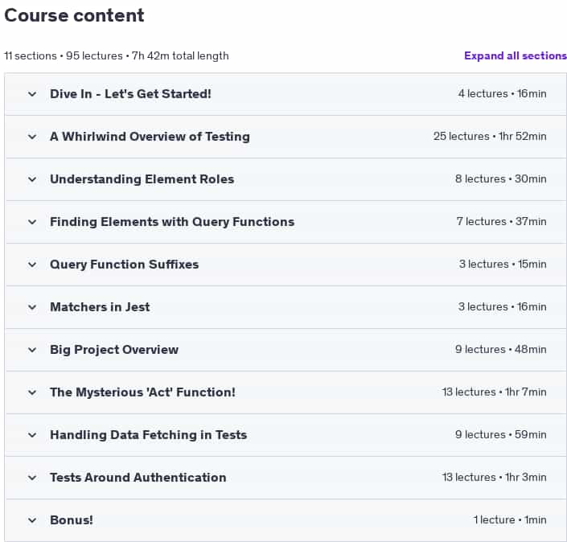Click '9 lectures • 48min' text
The height and width of the screenshot is (542, 567).
pos(501,350)
